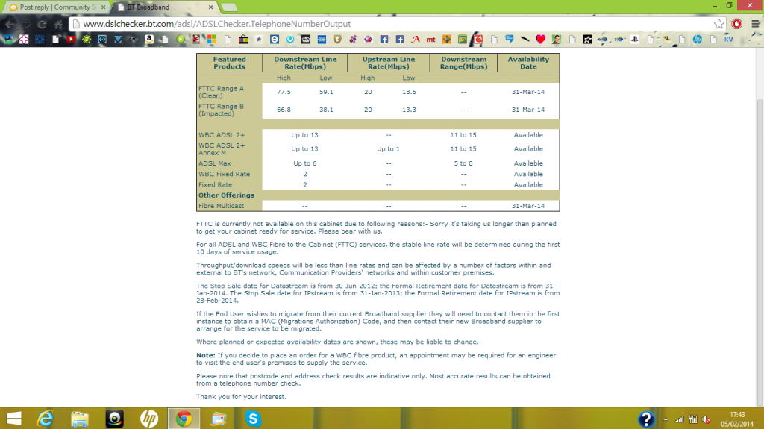
Task: Close the Post reply Community tab
Action: pos(103,7)
